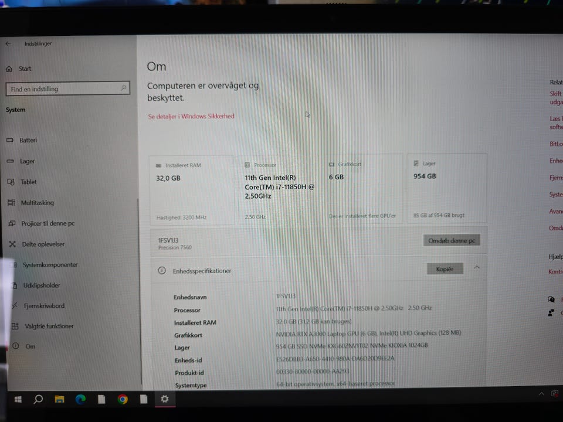
Task: Open the Windows Start menu
Action: 18,399
